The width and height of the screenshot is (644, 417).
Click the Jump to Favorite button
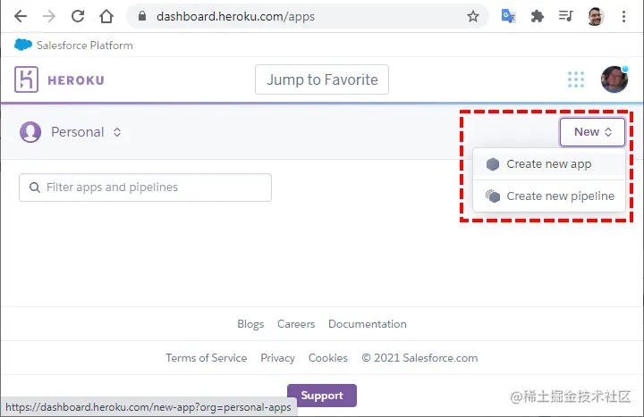pyautogui.click(x=322, y=79)
